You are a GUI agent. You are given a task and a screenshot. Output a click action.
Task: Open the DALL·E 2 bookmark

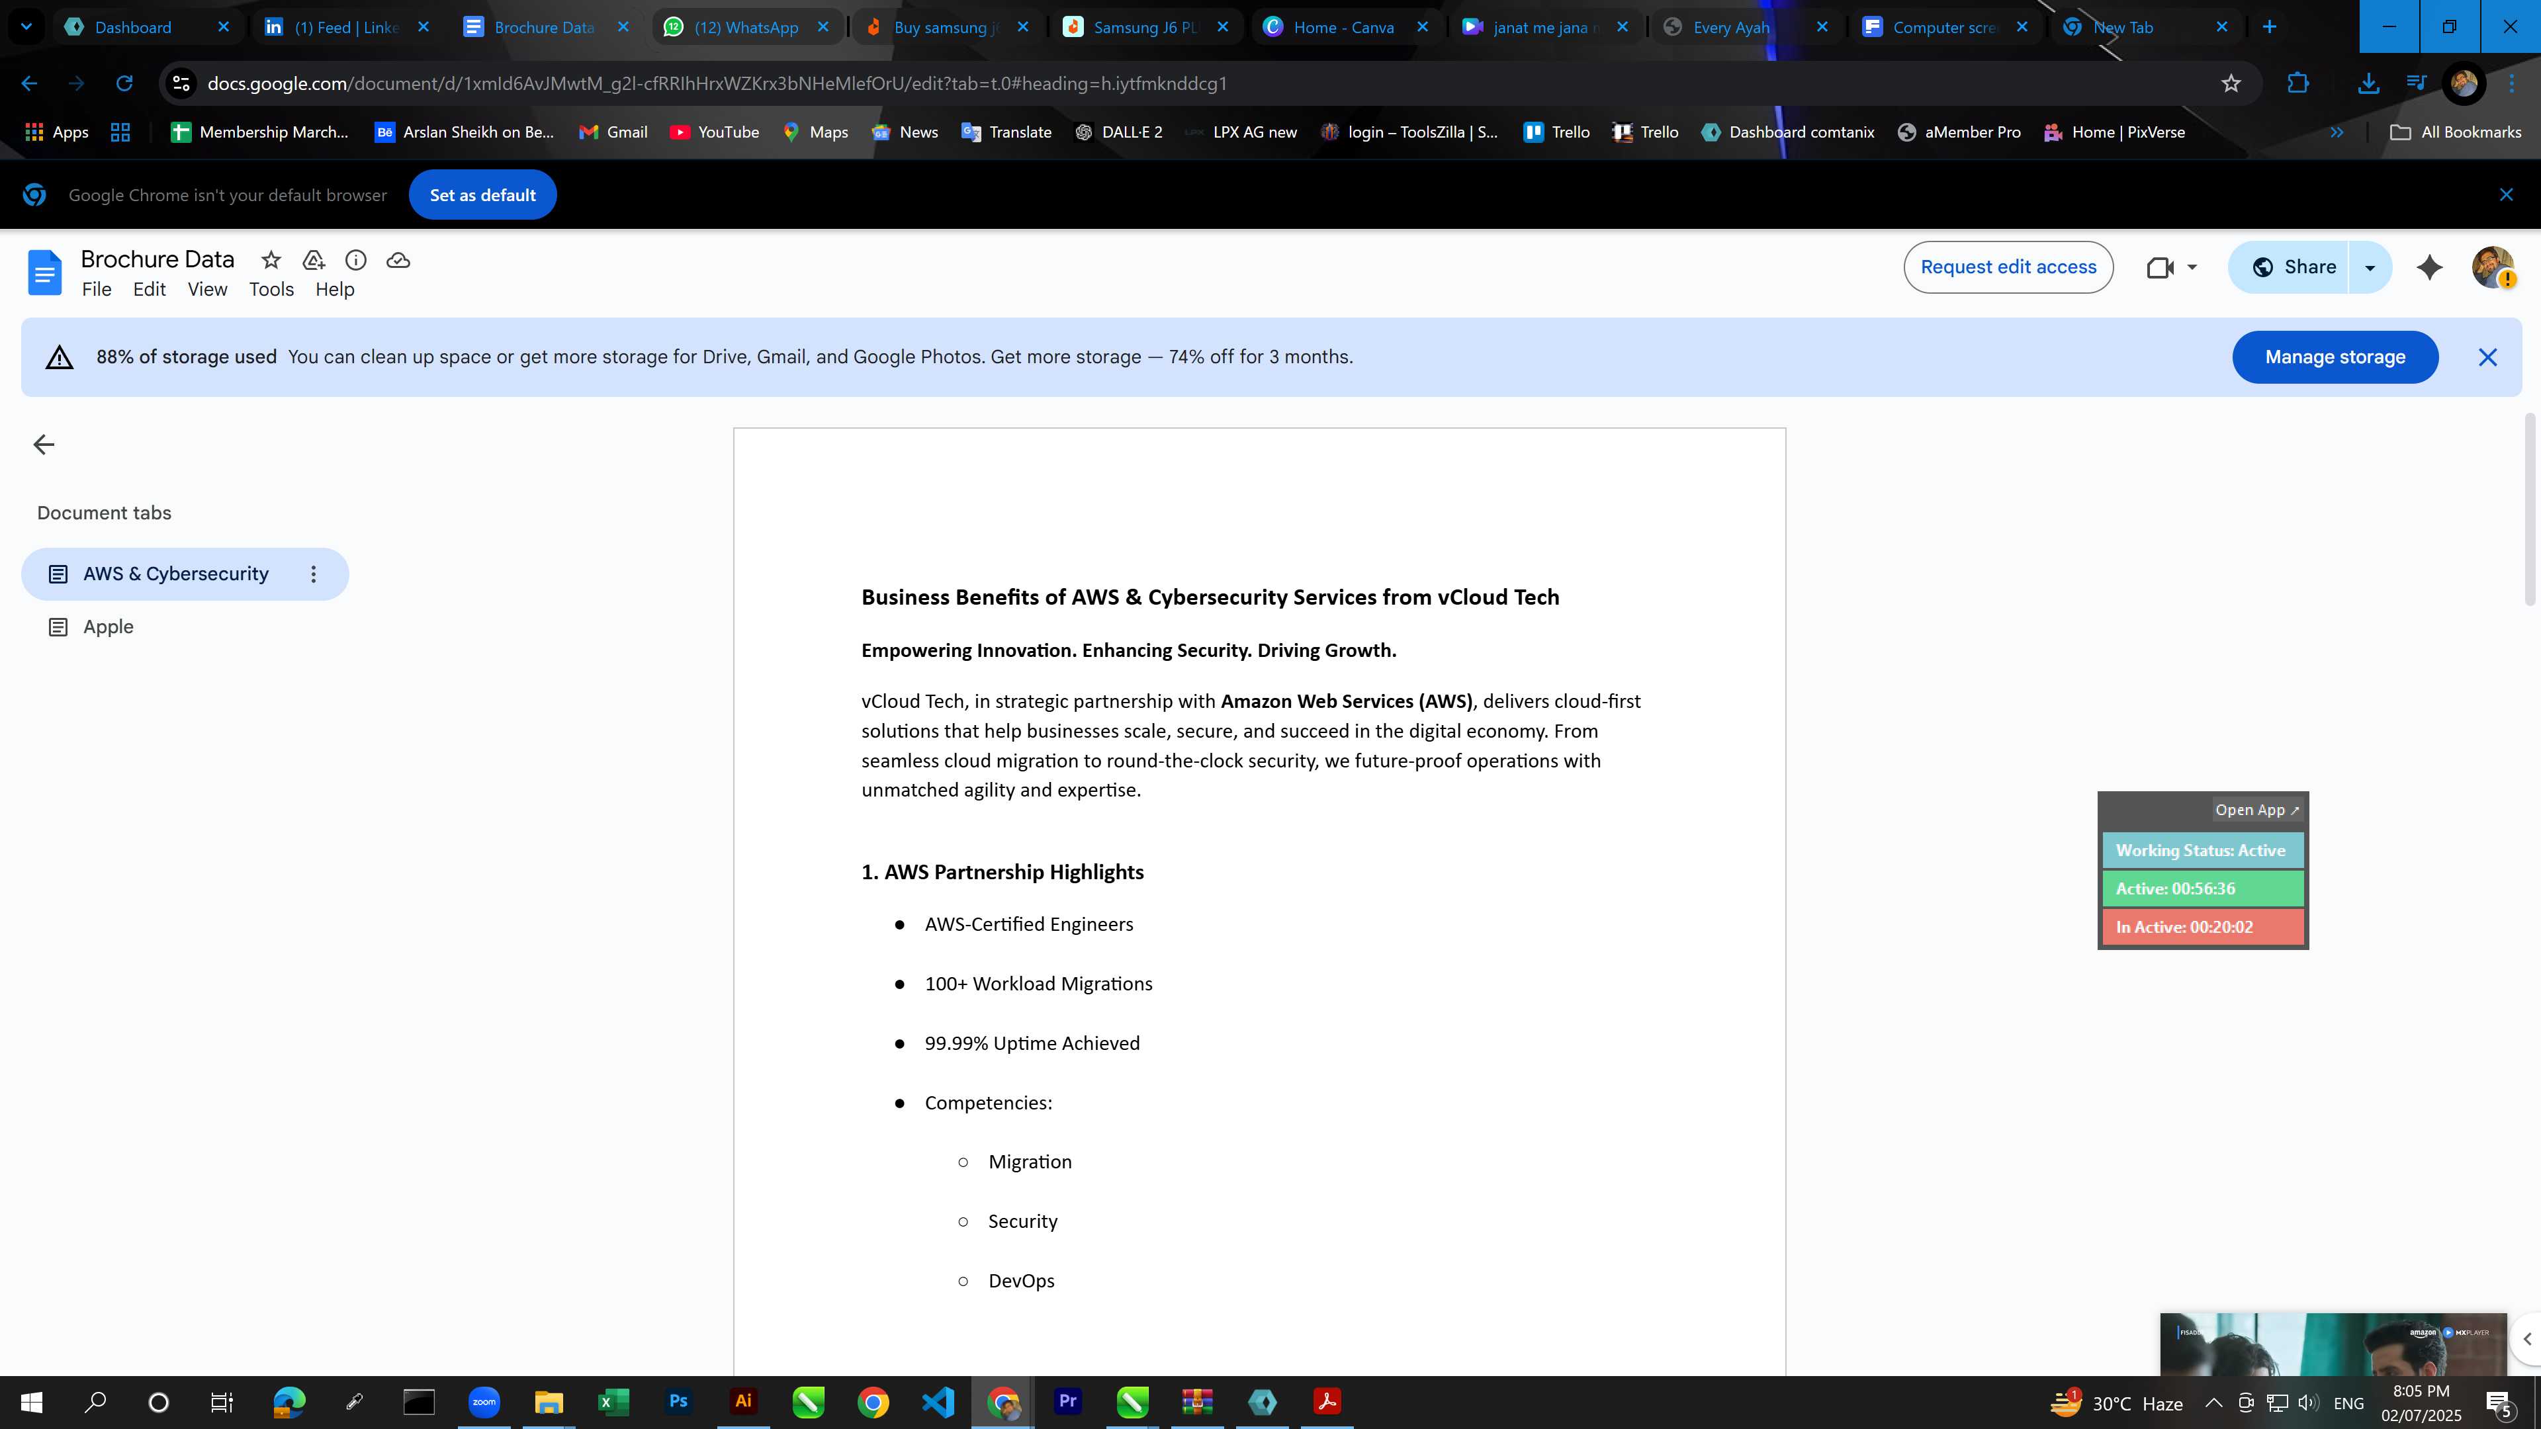point(1118,132)
